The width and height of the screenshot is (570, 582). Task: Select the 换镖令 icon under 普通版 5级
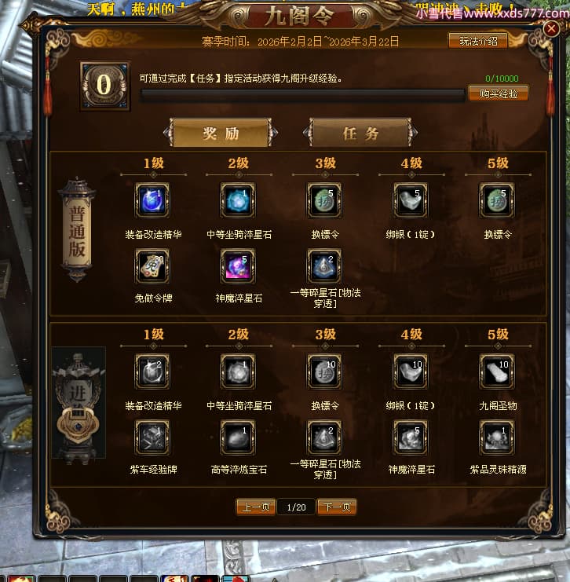tap(497, 200)
